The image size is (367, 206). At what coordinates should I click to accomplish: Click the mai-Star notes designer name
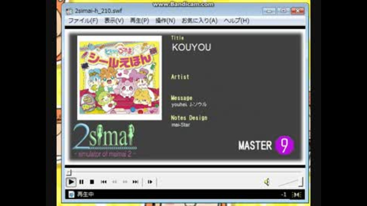tap(181, 125)
